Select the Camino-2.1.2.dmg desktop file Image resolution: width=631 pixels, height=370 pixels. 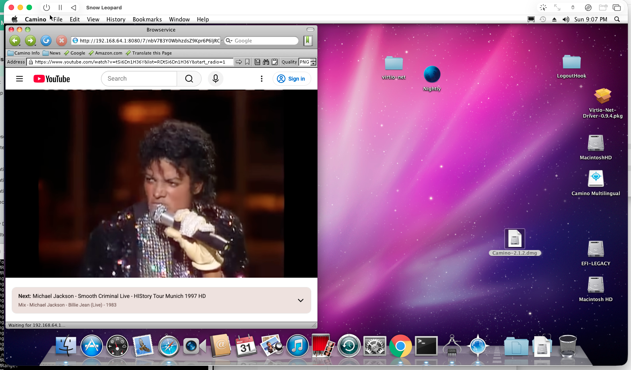(515, 242)
